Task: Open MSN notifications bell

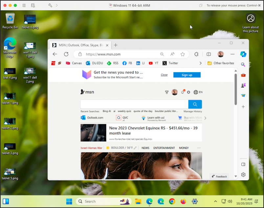Action: click(x=183, y=92)
